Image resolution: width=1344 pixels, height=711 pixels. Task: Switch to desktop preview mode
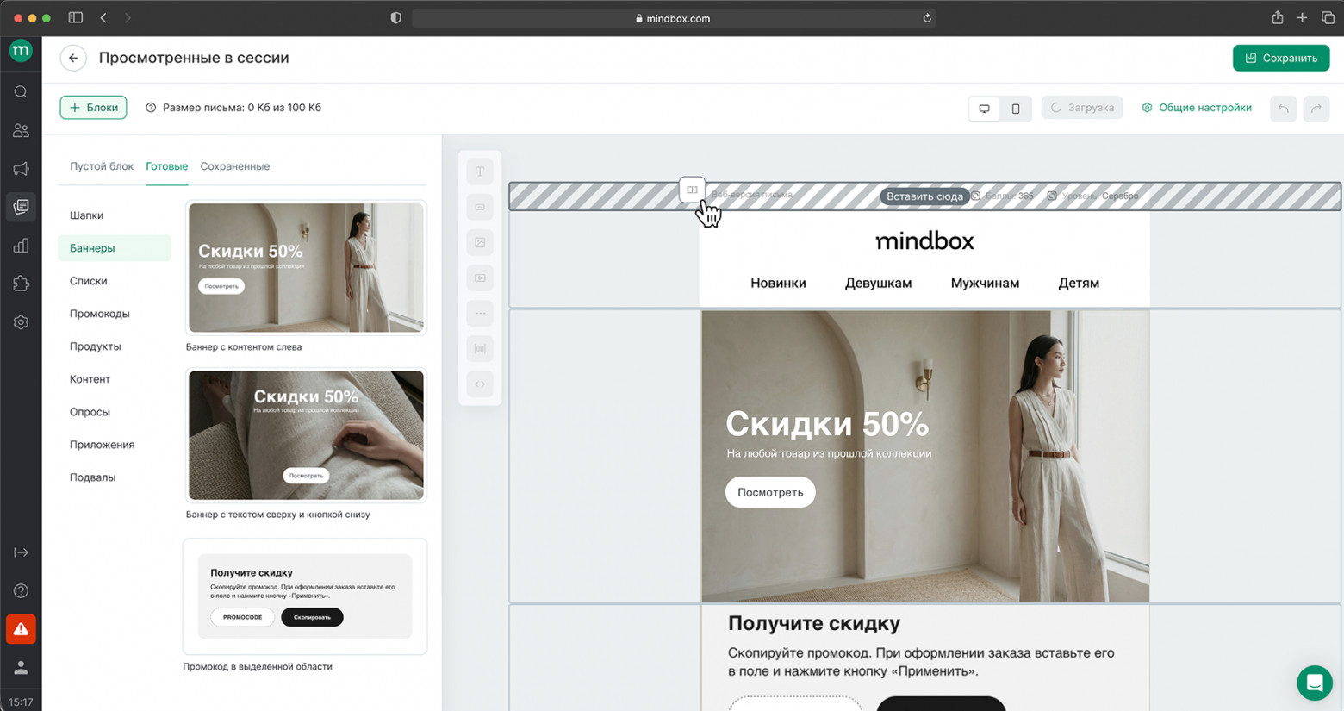pos(984,108)
